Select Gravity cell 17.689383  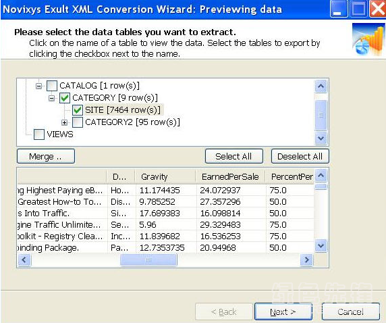coord(166,213)
